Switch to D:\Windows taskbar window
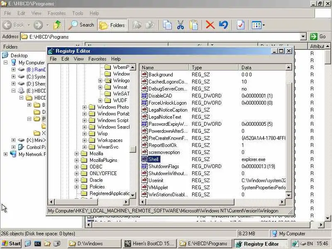Viewport: 332px width, 249px height. pyautogui.click(x=95, y=244)
